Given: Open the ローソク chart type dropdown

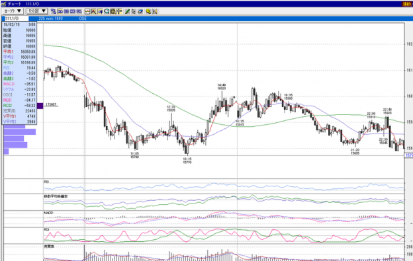Looking at the screenshot, I should [x=13, y=11].
